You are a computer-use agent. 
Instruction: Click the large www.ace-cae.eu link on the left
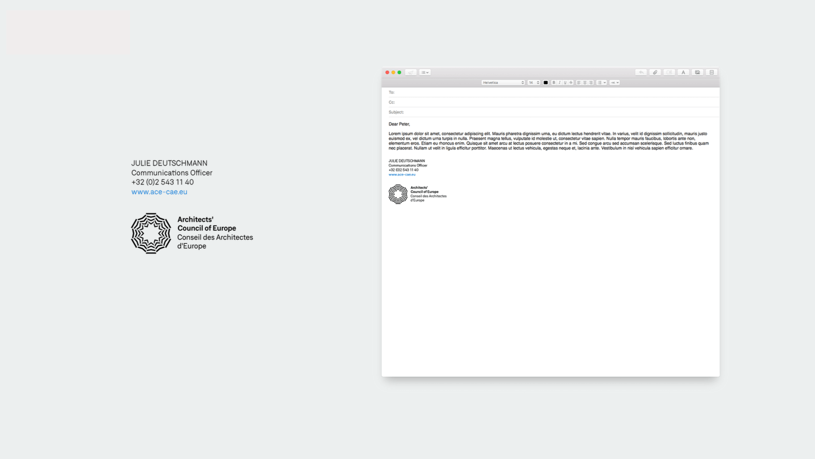click(x=159, y=192)
